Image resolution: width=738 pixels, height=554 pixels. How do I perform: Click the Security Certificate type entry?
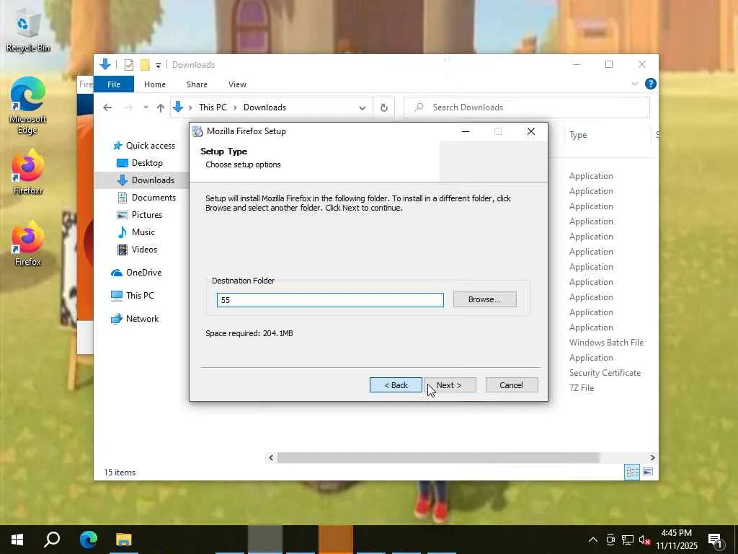[605, 373]
